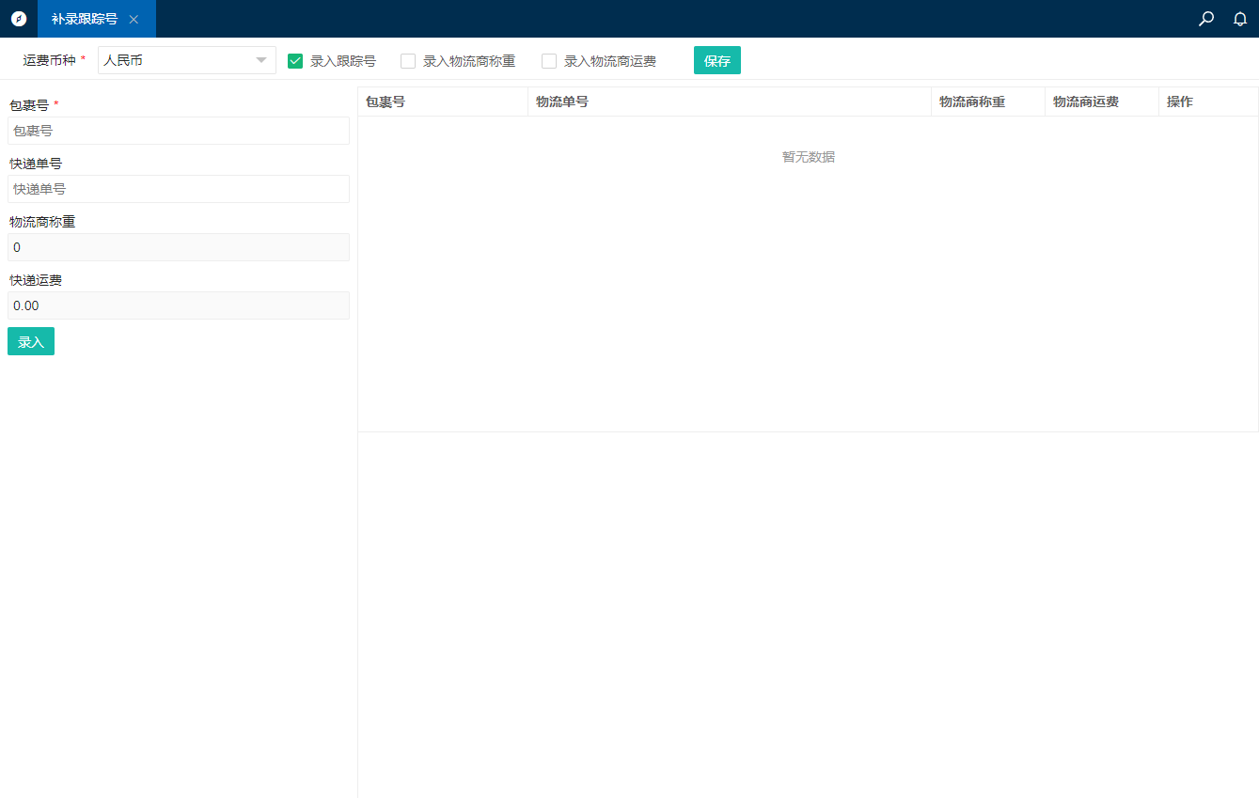The height and width of the screenshot is (798, 1259).
Task: Uncheck the 录入跟踪号 checkbox
Action: pos(295,61)
